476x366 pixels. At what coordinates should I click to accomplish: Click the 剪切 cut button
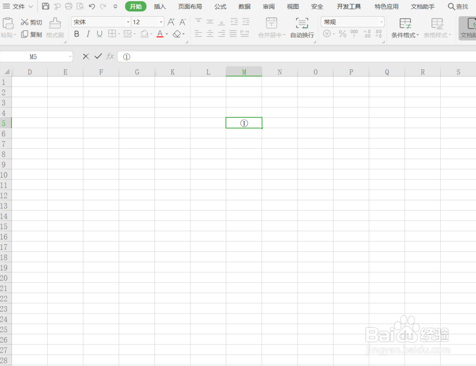[31, 22]
